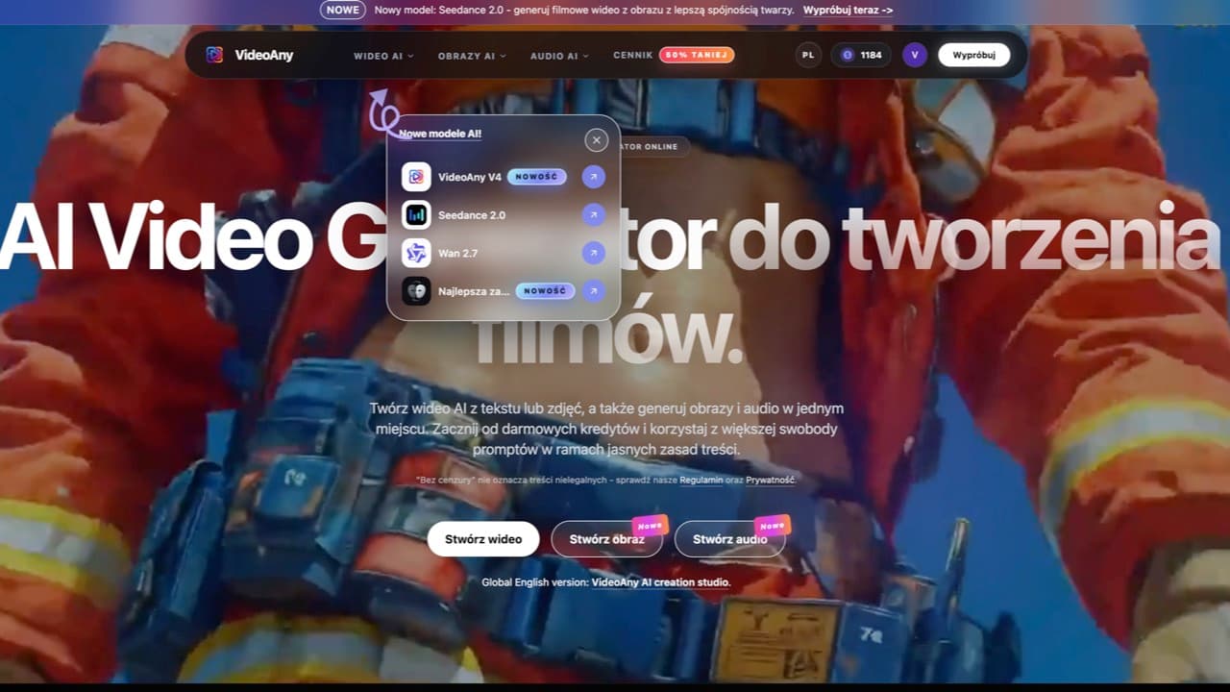This screenshot has width=1230, height=692.
Task: Close the Nowe modele AI popup
Action: pyautogui.click(x=596, y=140)
